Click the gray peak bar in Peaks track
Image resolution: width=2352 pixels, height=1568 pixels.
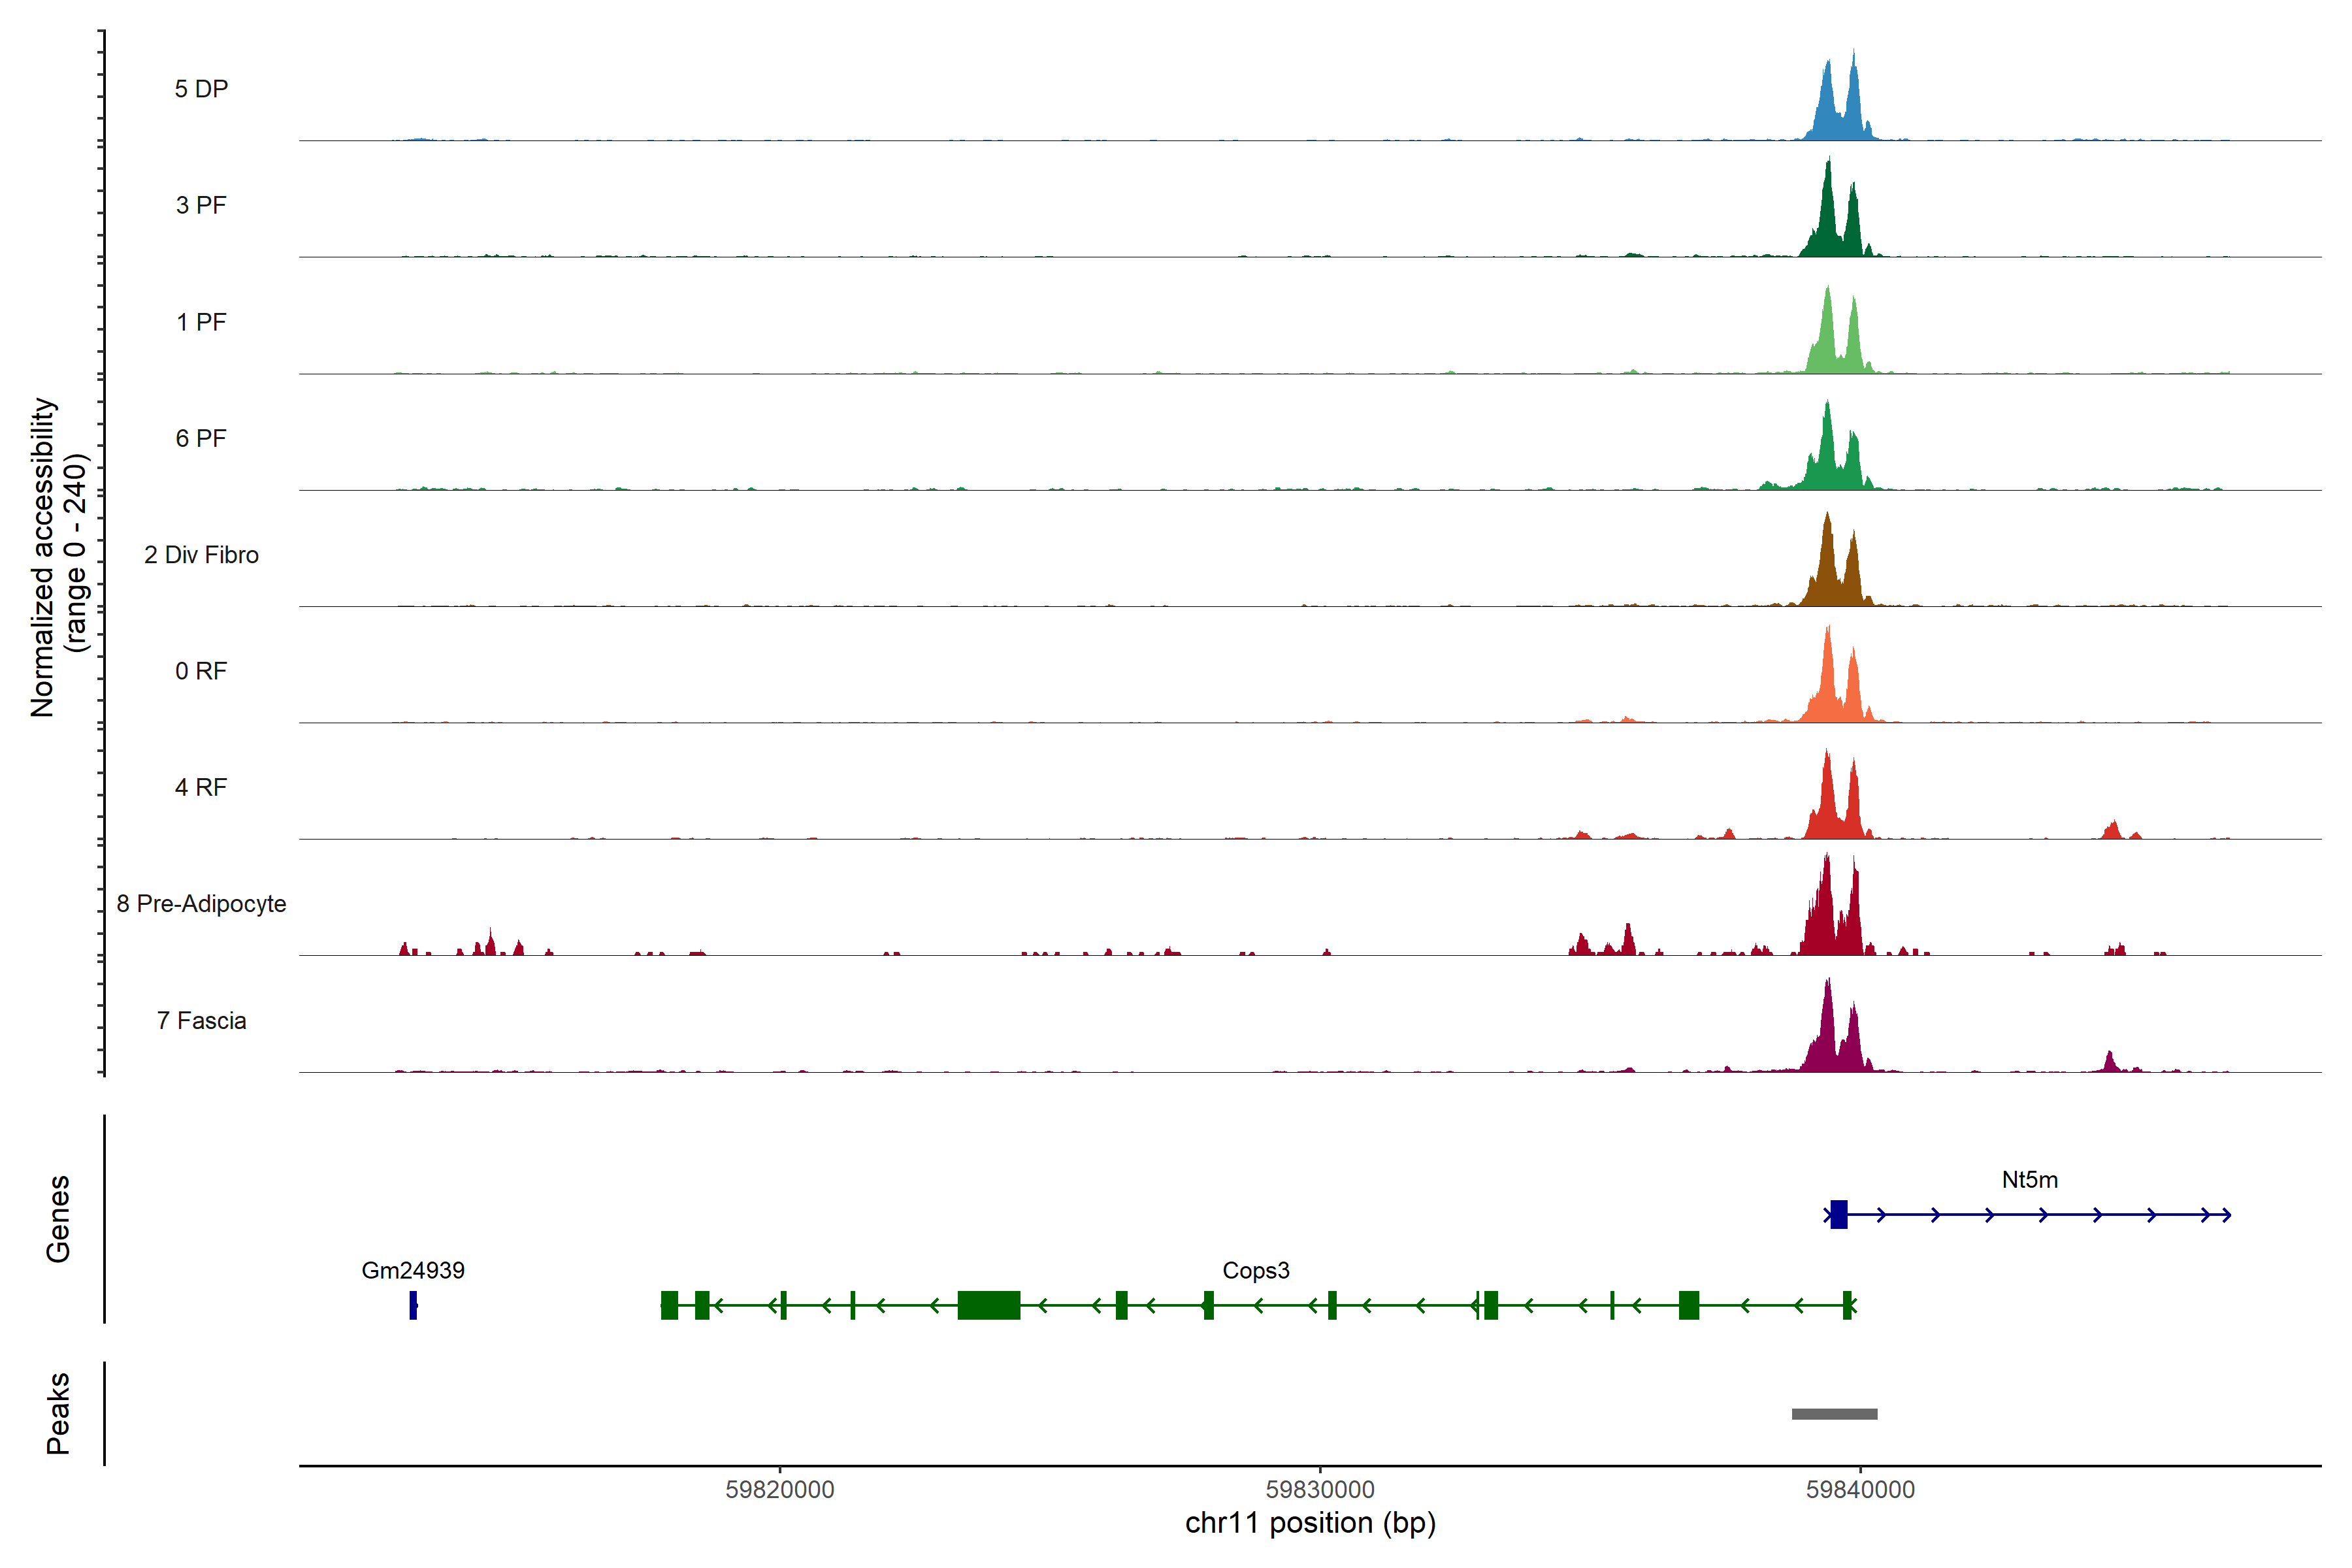[x=1834, y=1414]
